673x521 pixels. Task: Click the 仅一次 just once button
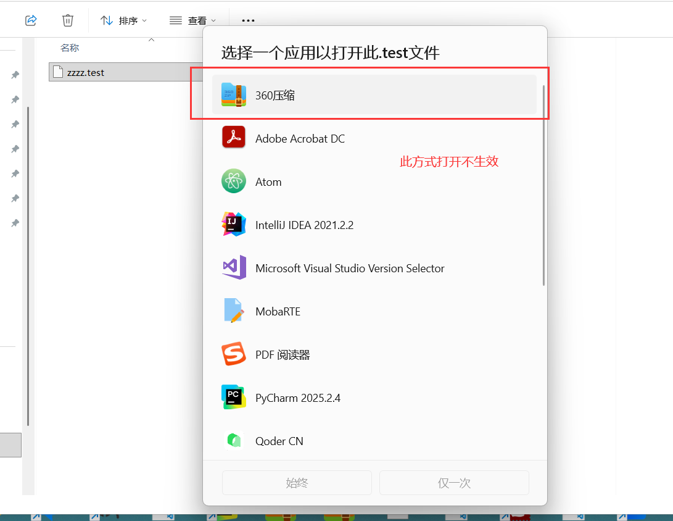454,483
